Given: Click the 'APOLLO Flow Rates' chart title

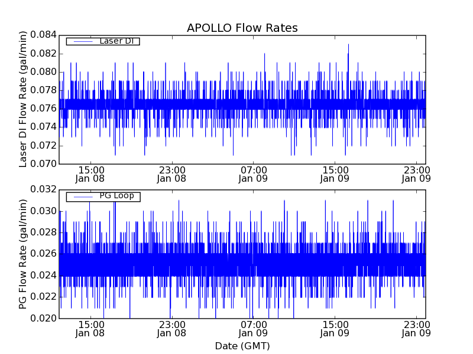Looking at the screenshot, I should (x=242, y=28).
